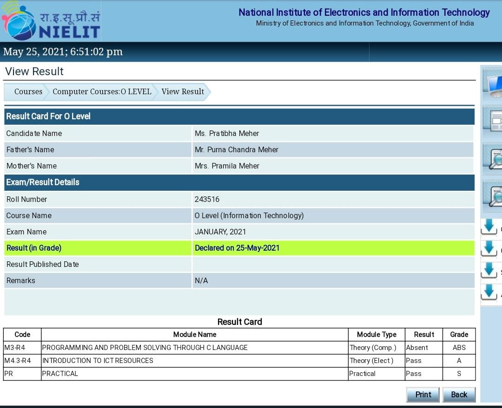This screenshot has height=408, width=502.
Task: Click the National Institute of Electronics heading
Action: pyautogui.click(x=364, y=13)
